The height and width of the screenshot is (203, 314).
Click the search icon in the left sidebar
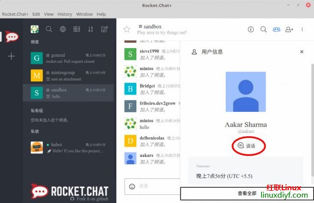coord(49,29)
